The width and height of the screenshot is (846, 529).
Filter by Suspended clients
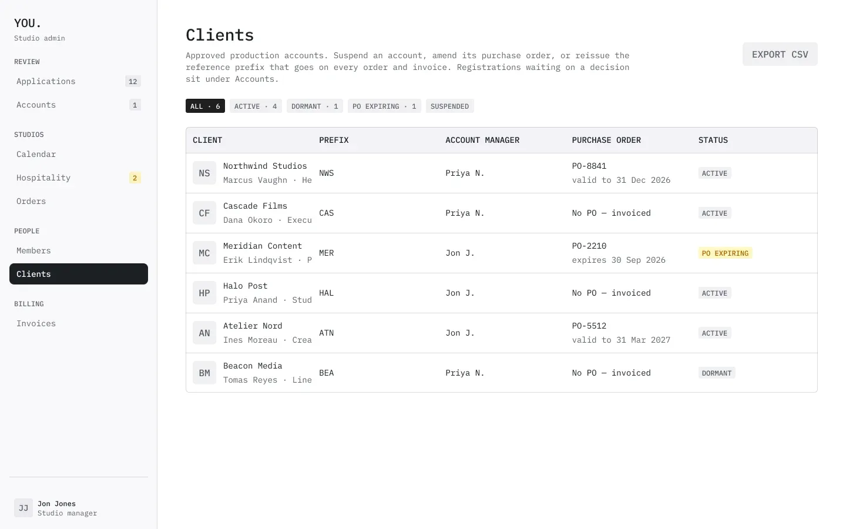click(x=450, y=106)
